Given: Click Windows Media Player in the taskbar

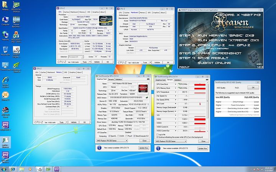Looking at the screenshot, I should [30, 169].
